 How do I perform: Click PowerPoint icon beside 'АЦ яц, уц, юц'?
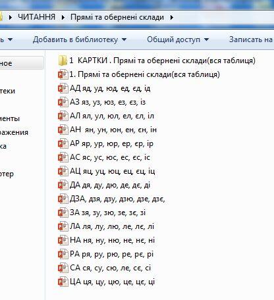click(x=63, y=171)
